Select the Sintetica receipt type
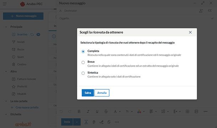 (83, 73)
